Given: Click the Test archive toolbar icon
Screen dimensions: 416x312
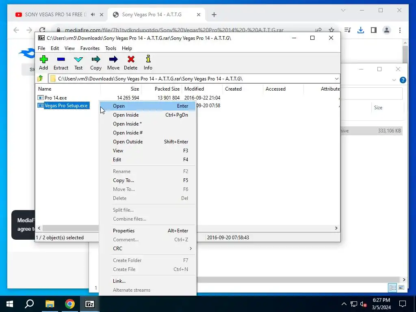Looking at the screenshot, I should (x=78, y=63).
